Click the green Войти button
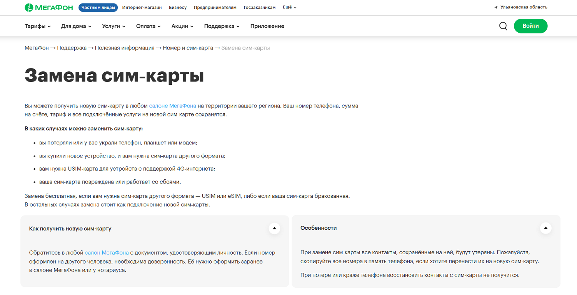 click(530, 26)
